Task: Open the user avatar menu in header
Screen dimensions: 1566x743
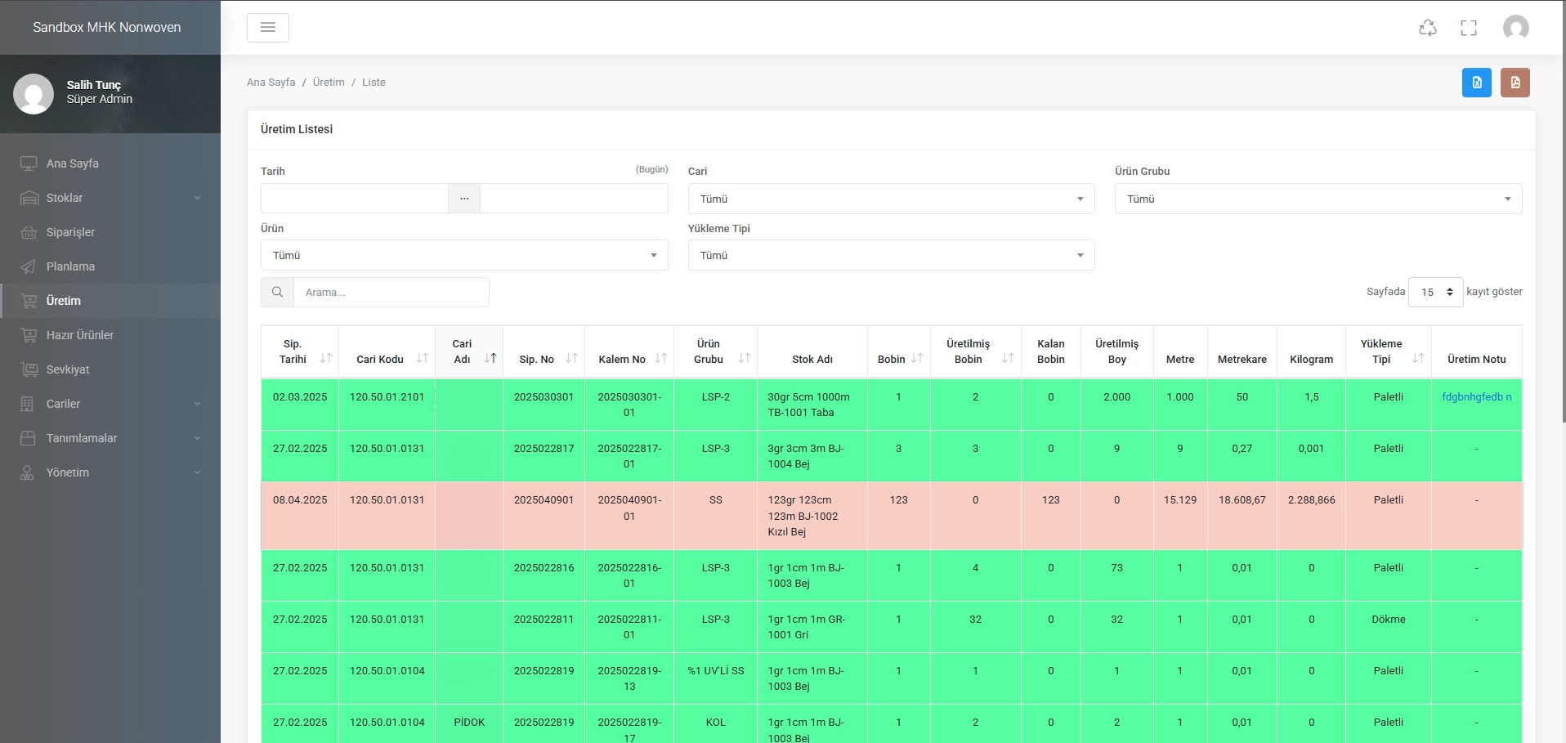Action: click(x=1515, y=28)
